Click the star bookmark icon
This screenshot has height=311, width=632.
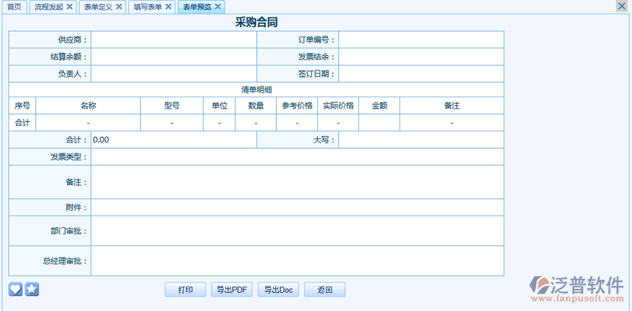coord(32,289)
